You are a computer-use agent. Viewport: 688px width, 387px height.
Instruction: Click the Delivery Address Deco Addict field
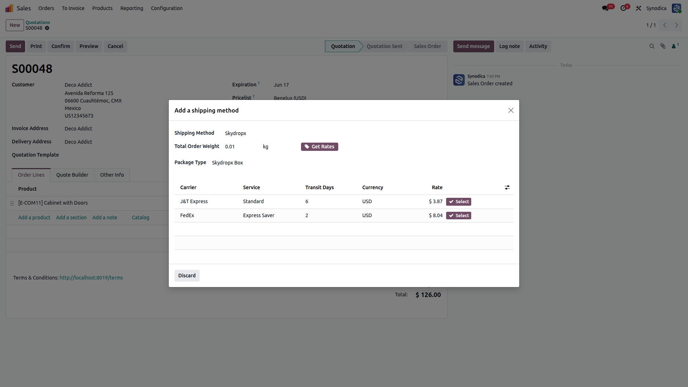click(x=78, y=142)
